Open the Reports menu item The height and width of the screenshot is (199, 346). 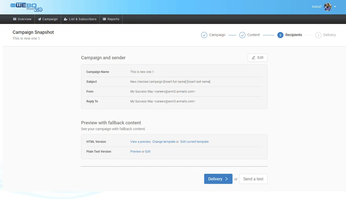point(111,19)
